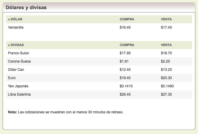Click the Euro sell value $20.30
This screenshot has width=198, height=134.
tap(166, 78)
